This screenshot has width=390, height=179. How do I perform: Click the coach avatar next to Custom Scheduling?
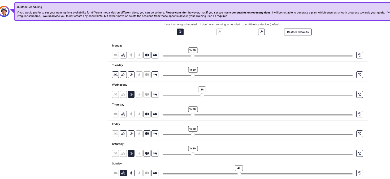click(x=5, y=11)
